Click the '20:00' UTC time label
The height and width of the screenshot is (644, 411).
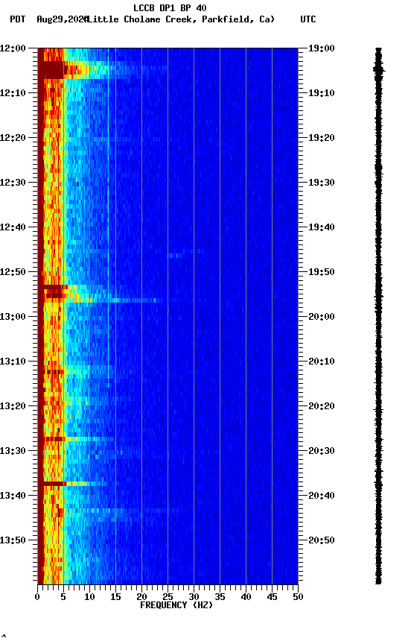(322, 317)
